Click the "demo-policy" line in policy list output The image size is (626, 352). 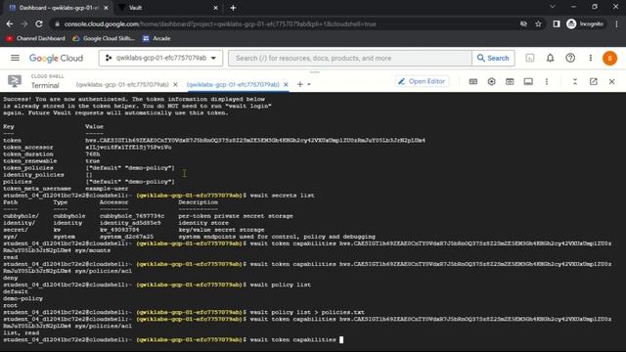click(x=22, y=298)
